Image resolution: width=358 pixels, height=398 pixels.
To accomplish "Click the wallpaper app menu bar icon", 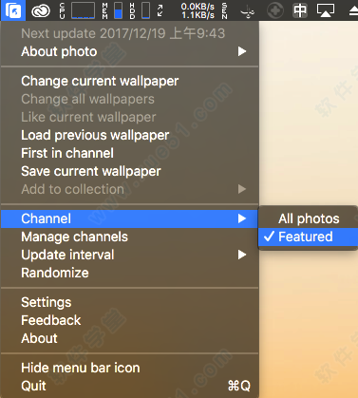I will point(13,10).
